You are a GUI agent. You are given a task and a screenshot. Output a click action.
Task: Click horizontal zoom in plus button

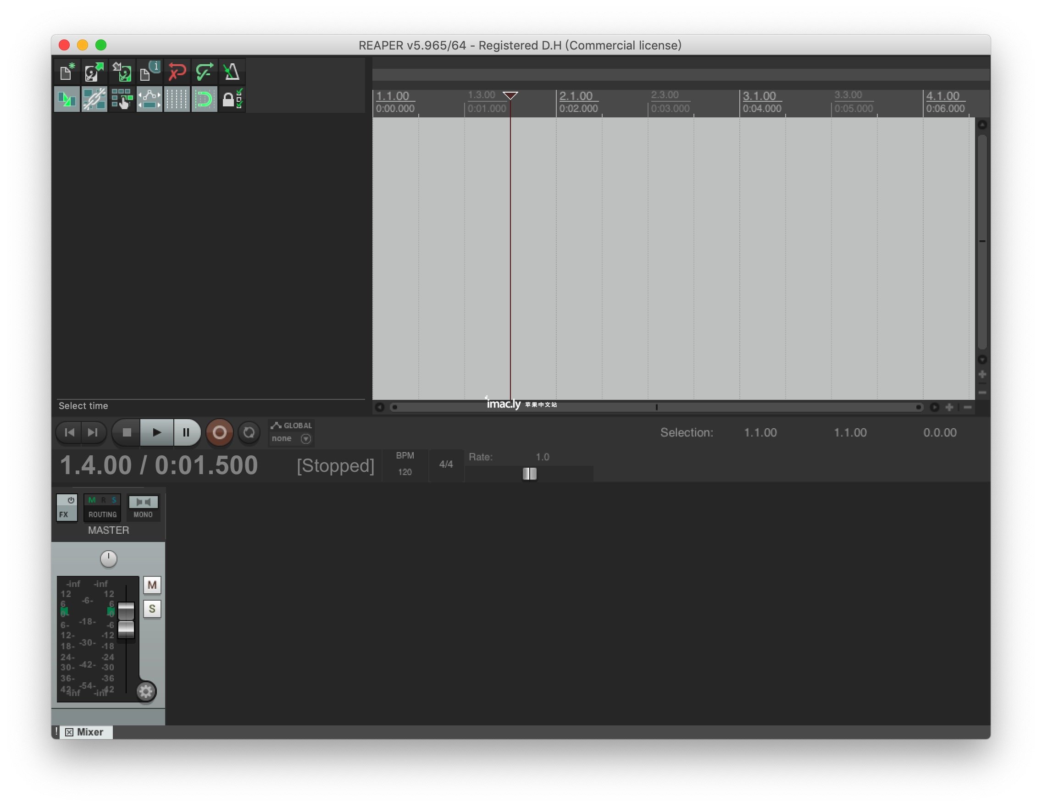tap(949, 407)
